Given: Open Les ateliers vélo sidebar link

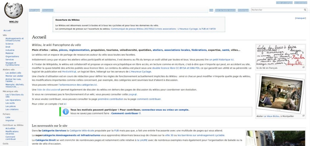Looking at the screenshot, I should (x=13, y=73).
